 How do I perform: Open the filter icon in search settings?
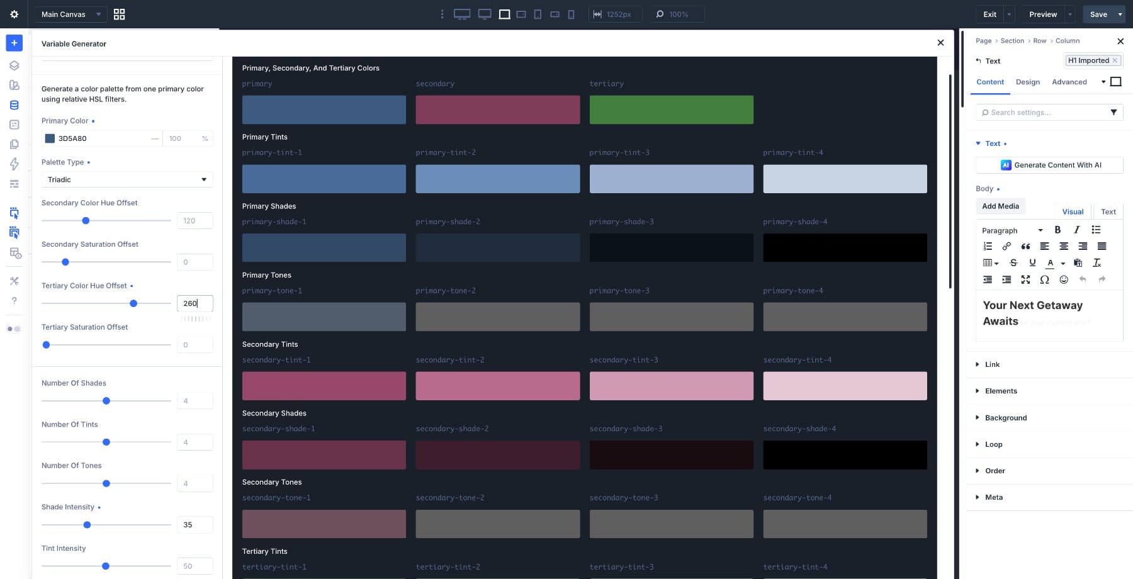[1113, 112]
